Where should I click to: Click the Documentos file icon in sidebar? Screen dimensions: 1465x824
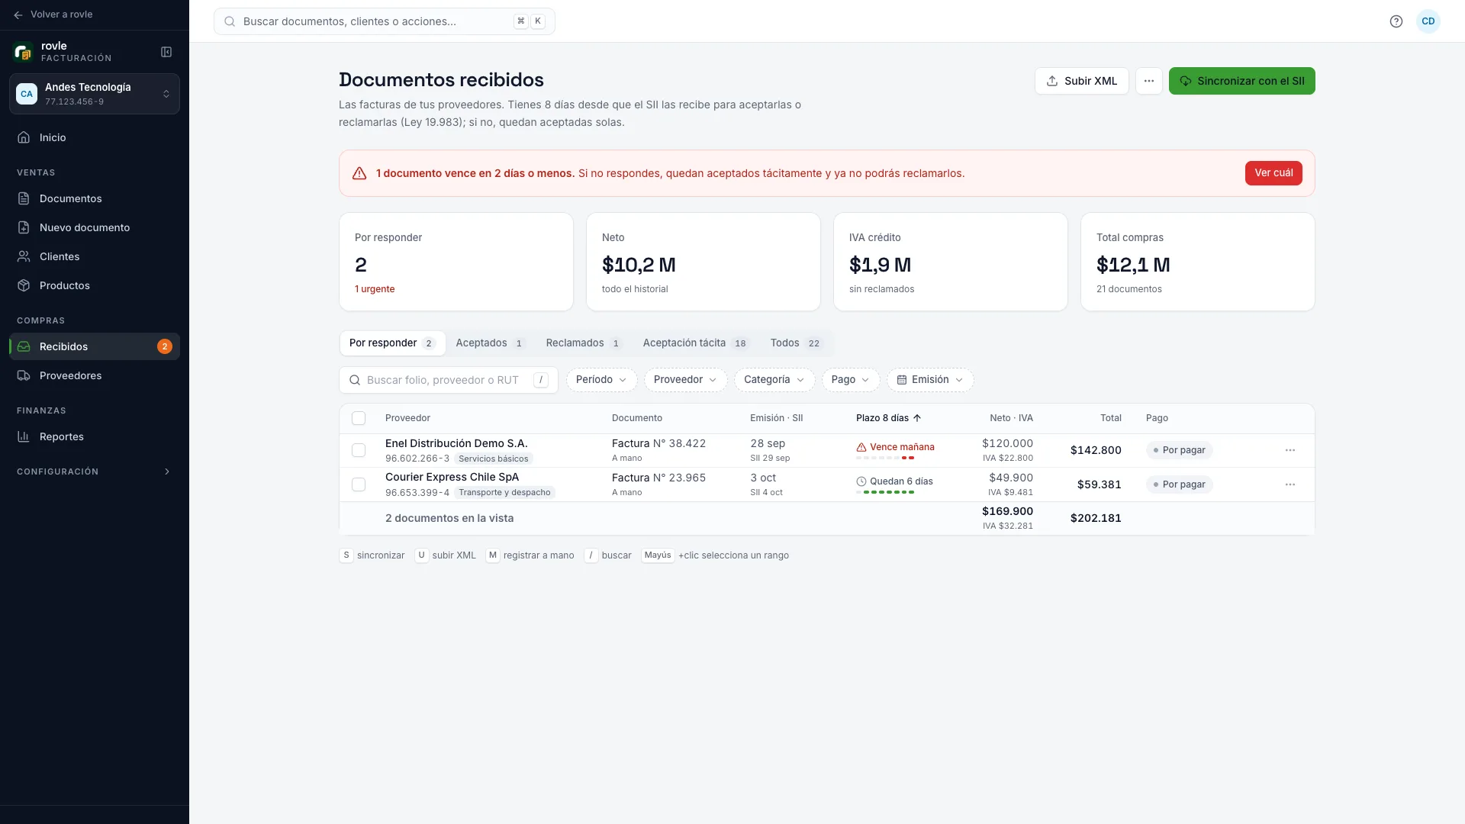[x=24, y=198]
